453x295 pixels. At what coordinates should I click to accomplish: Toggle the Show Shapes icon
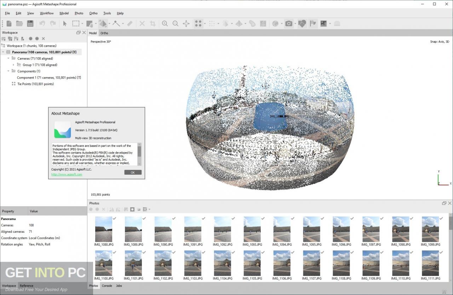point(302,23)
